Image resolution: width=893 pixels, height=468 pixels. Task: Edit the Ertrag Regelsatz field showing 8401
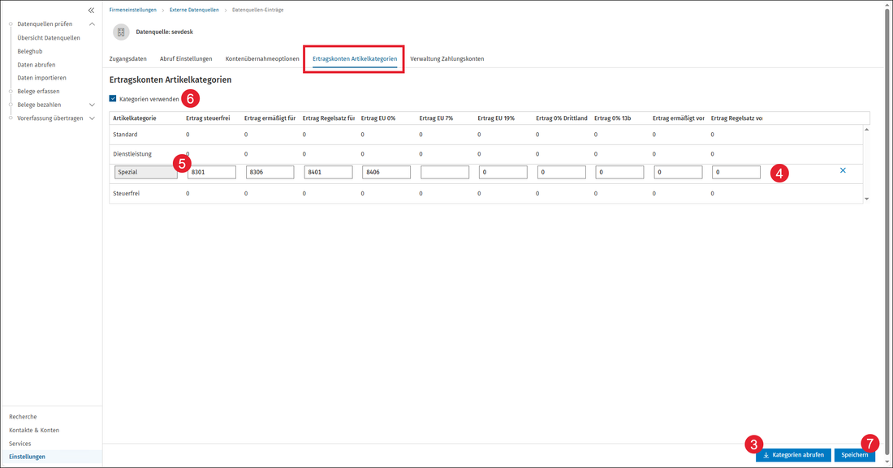click(x=328, y=172)
